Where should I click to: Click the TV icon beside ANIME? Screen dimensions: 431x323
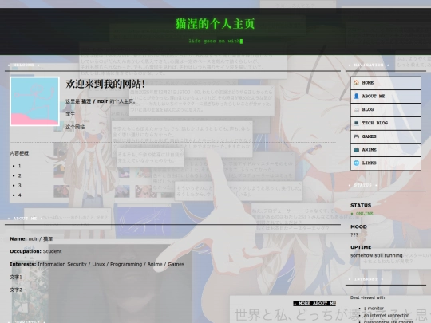(x=356, y=150)
